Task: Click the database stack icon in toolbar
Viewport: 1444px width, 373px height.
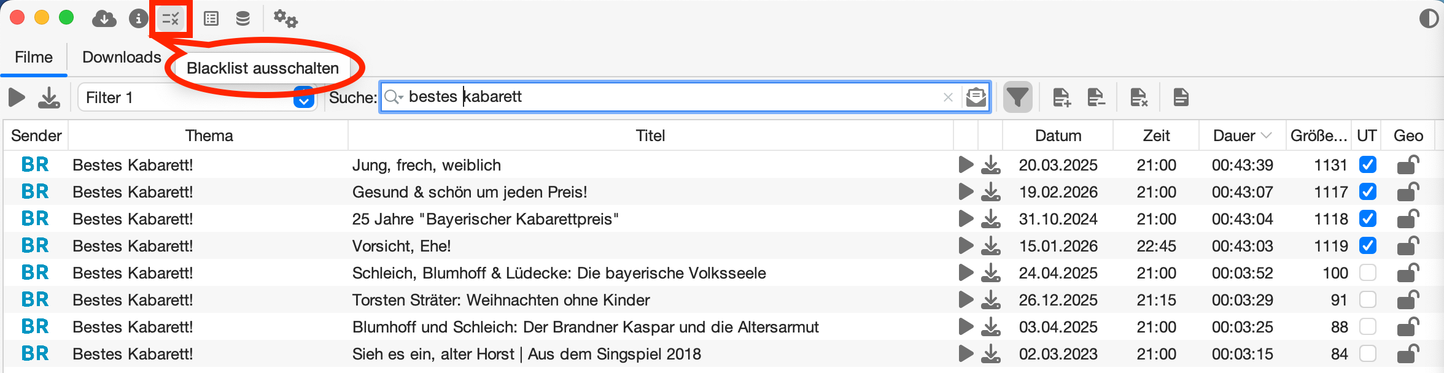Action: tap(243, 19)
